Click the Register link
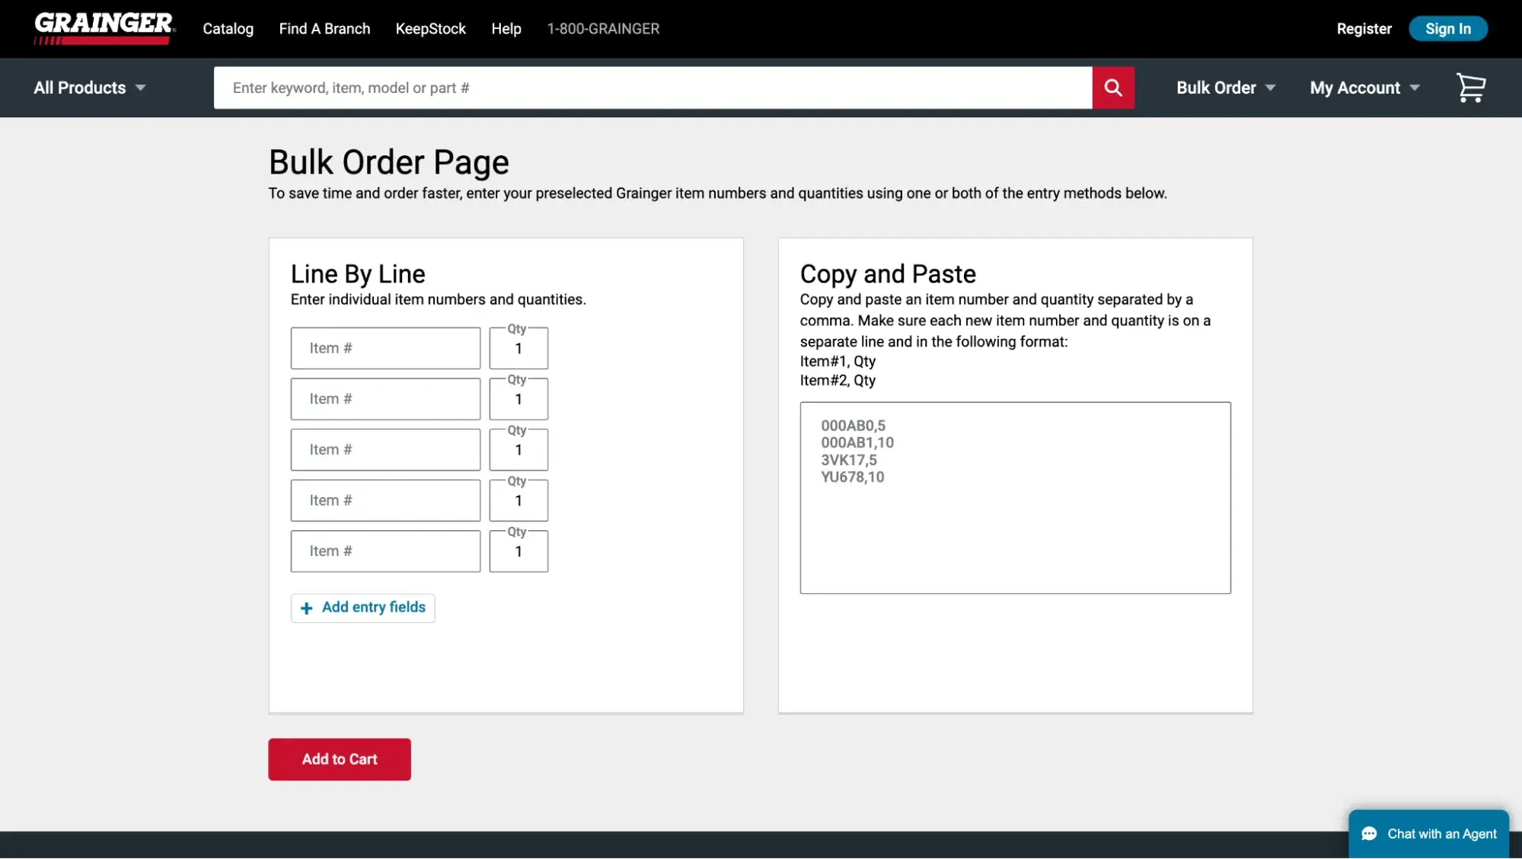1522x859 pixels. point(1364,29)
